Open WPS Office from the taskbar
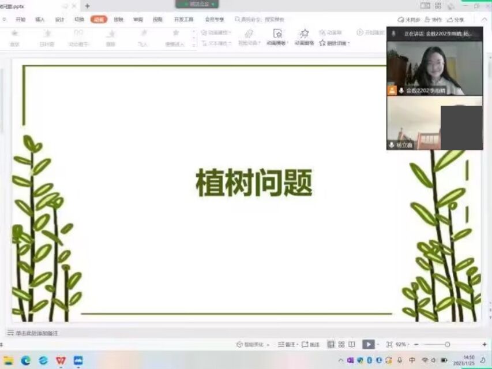 (61, 360)
